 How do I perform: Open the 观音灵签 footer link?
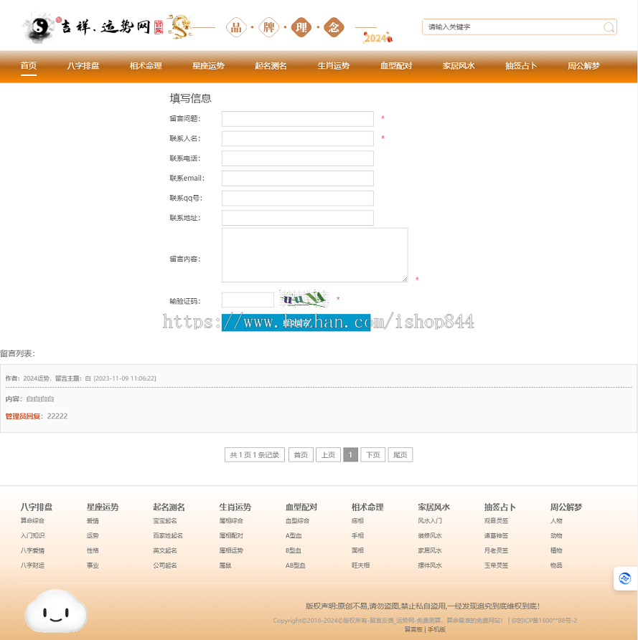[496, 521]
